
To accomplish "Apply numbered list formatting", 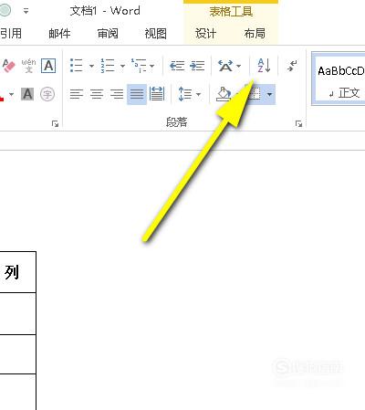I will tap(108, 66).
